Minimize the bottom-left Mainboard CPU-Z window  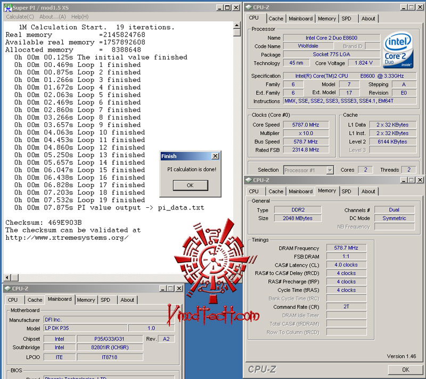163,289
